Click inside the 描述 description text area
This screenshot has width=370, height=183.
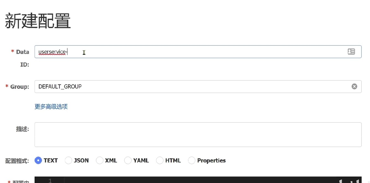pos(198,135)
